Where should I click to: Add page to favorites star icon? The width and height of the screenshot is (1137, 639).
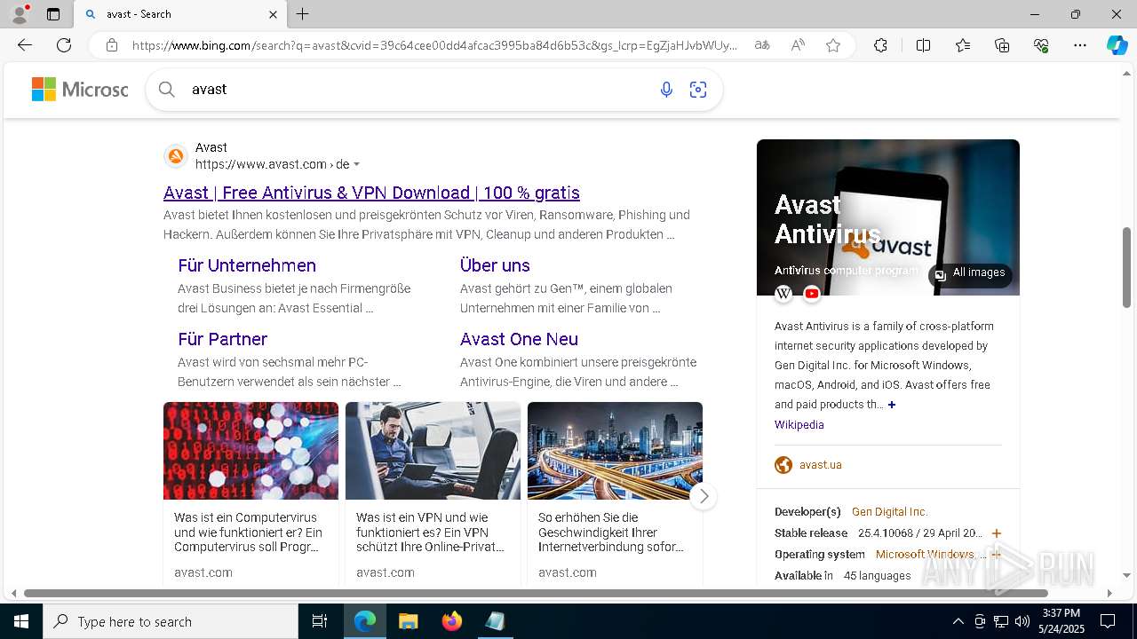[833, 45]
